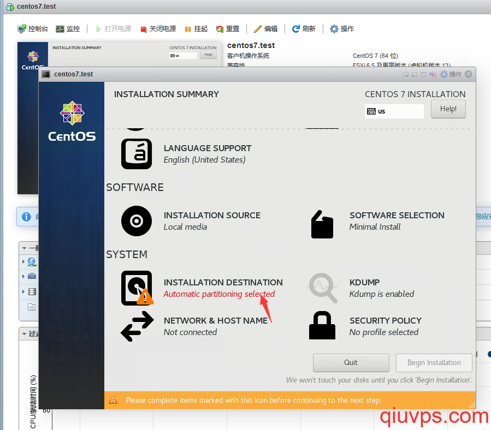The image size is (491, 430).
Task: Click the blue info icon behind the console
Action: tap(26, 217)
